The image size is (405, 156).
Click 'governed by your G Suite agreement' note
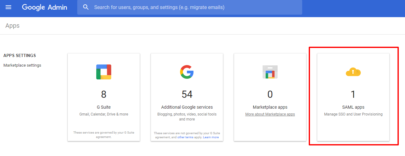pos(104,135)
